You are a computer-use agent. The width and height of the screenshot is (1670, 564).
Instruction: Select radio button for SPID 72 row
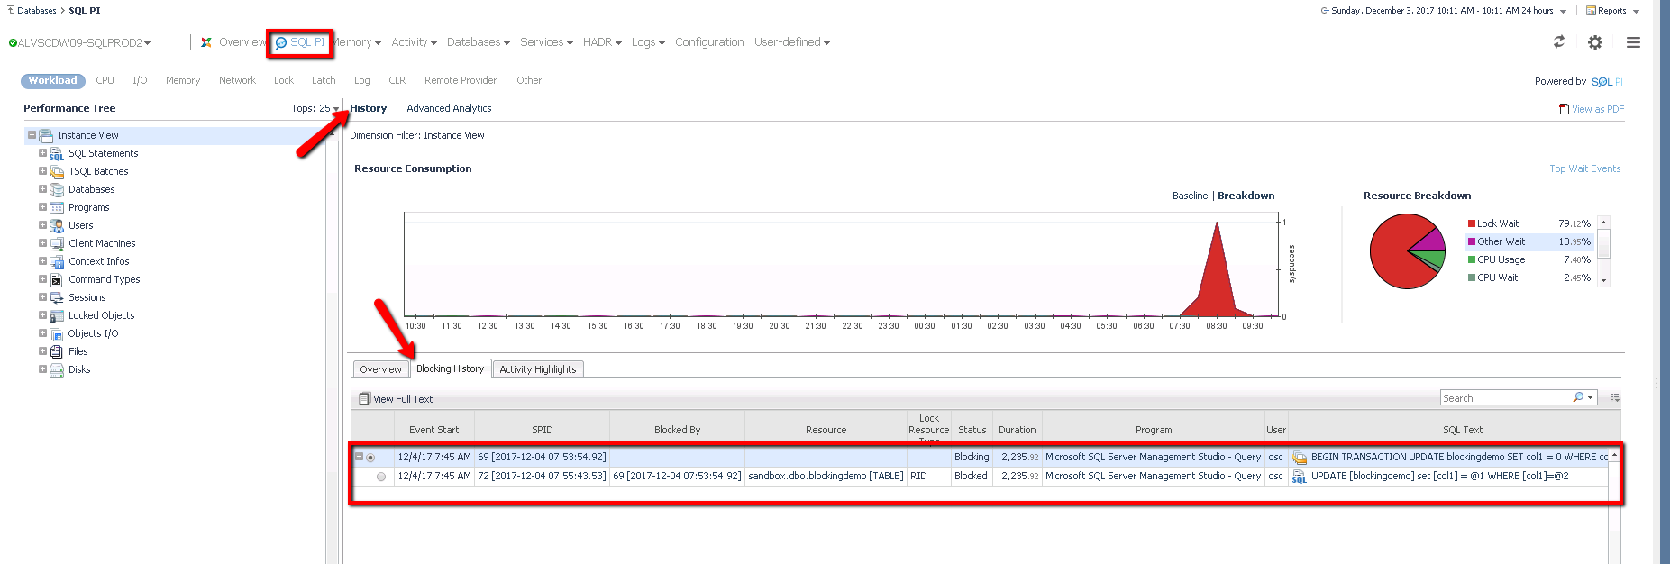(381, 477)
